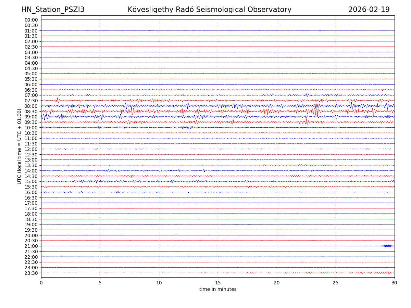Select the 23:30 row time label
Screen dimensions: 411x308
click(x=31, y=273)
